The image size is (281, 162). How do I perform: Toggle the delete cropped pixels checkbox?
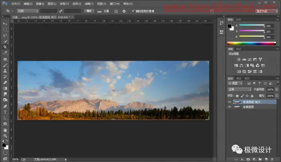[x=133, y=11]
